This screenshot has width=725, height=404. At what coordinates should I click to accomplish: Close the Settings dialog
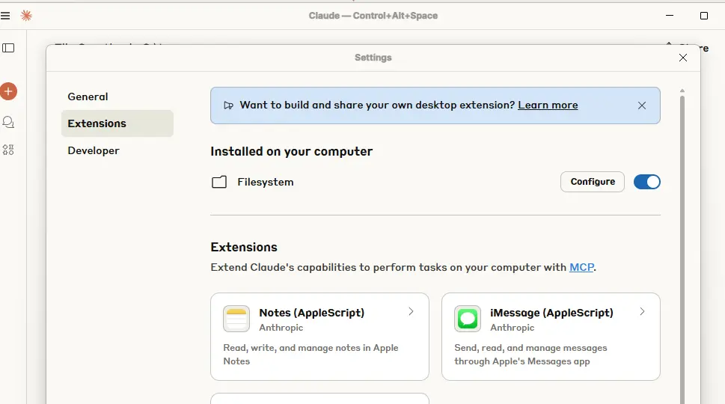[683, 58]
